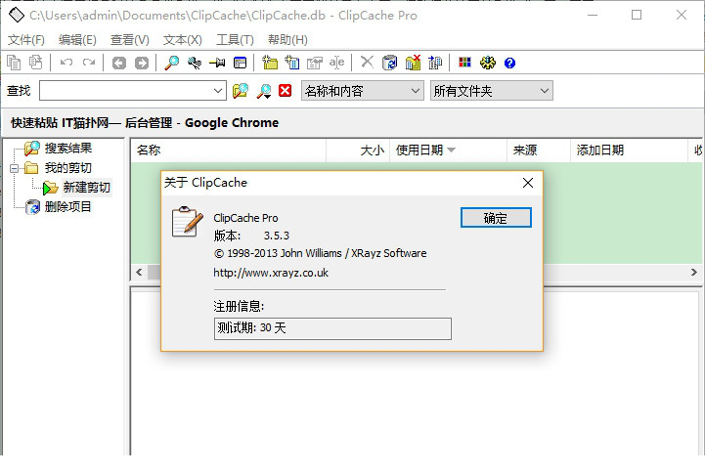Viewport: 705px width, 473px height.
Task: Click the ClipCache Pro label in dialog
Action: [x=246, y=218]
